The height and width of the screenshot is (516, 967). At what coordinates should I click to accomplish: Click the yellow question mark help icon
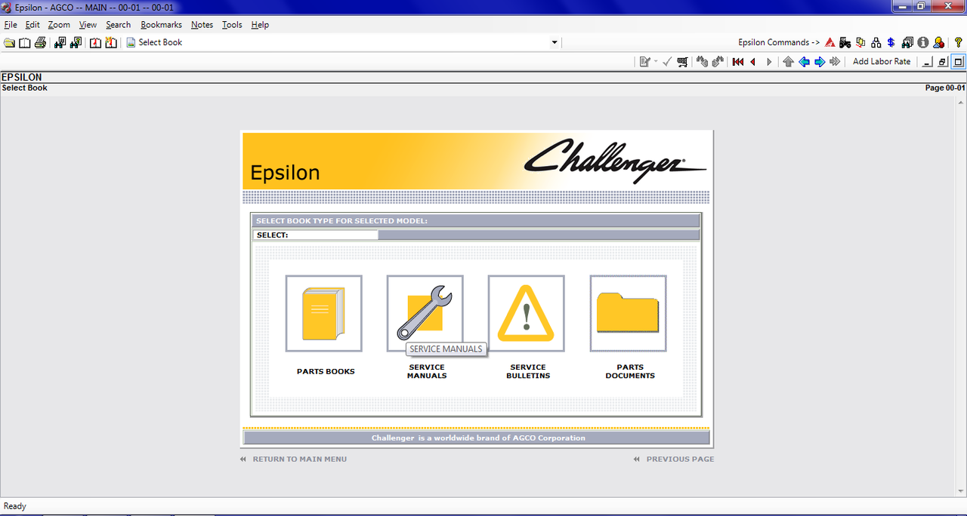(x=959, y=43)
